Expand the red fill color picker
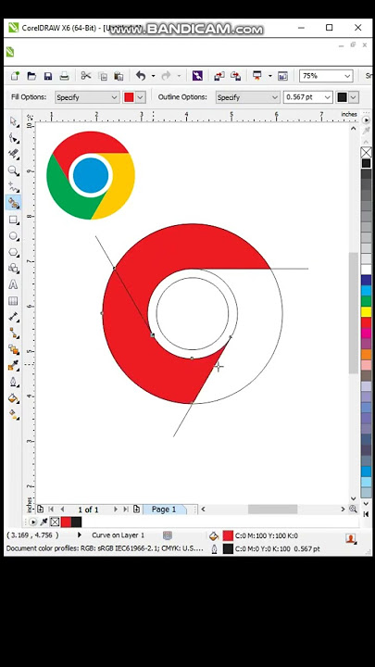 tap(141, 97)
